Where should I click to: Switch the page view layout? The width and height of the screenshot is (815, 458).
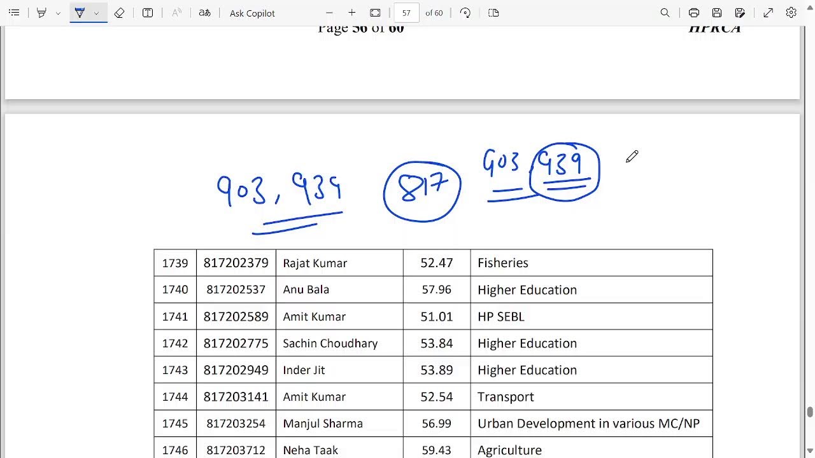tap(493, 13)
